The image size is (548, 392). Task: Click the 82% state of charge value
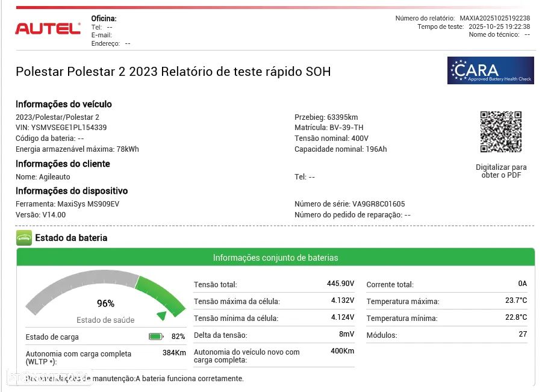point(178,337)
